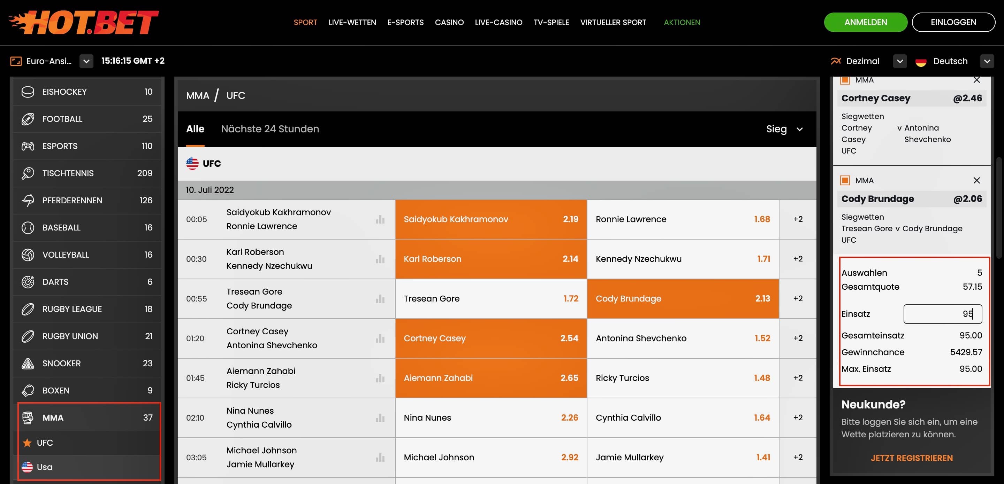1004x484 pixels.
Task: Expand +2 markets for Nunes vs Calvillo
Action: point(797,418)
